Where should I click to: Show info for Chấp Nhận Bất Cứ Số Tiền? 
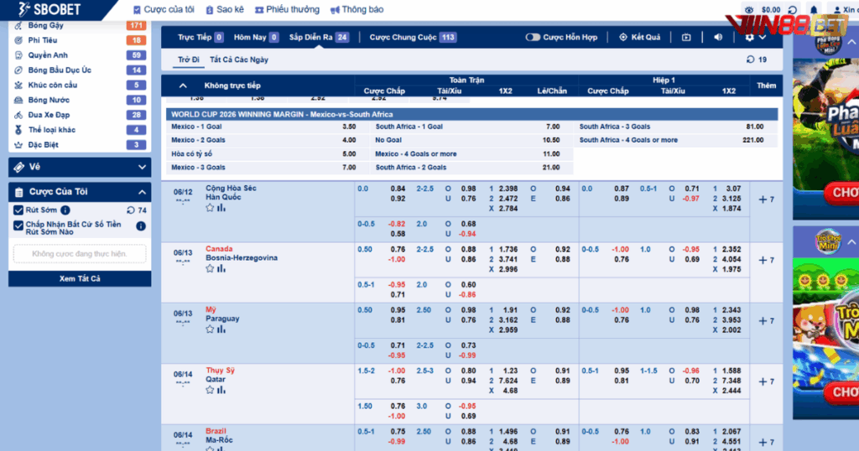pyautogui.click(x=141, y=226)
